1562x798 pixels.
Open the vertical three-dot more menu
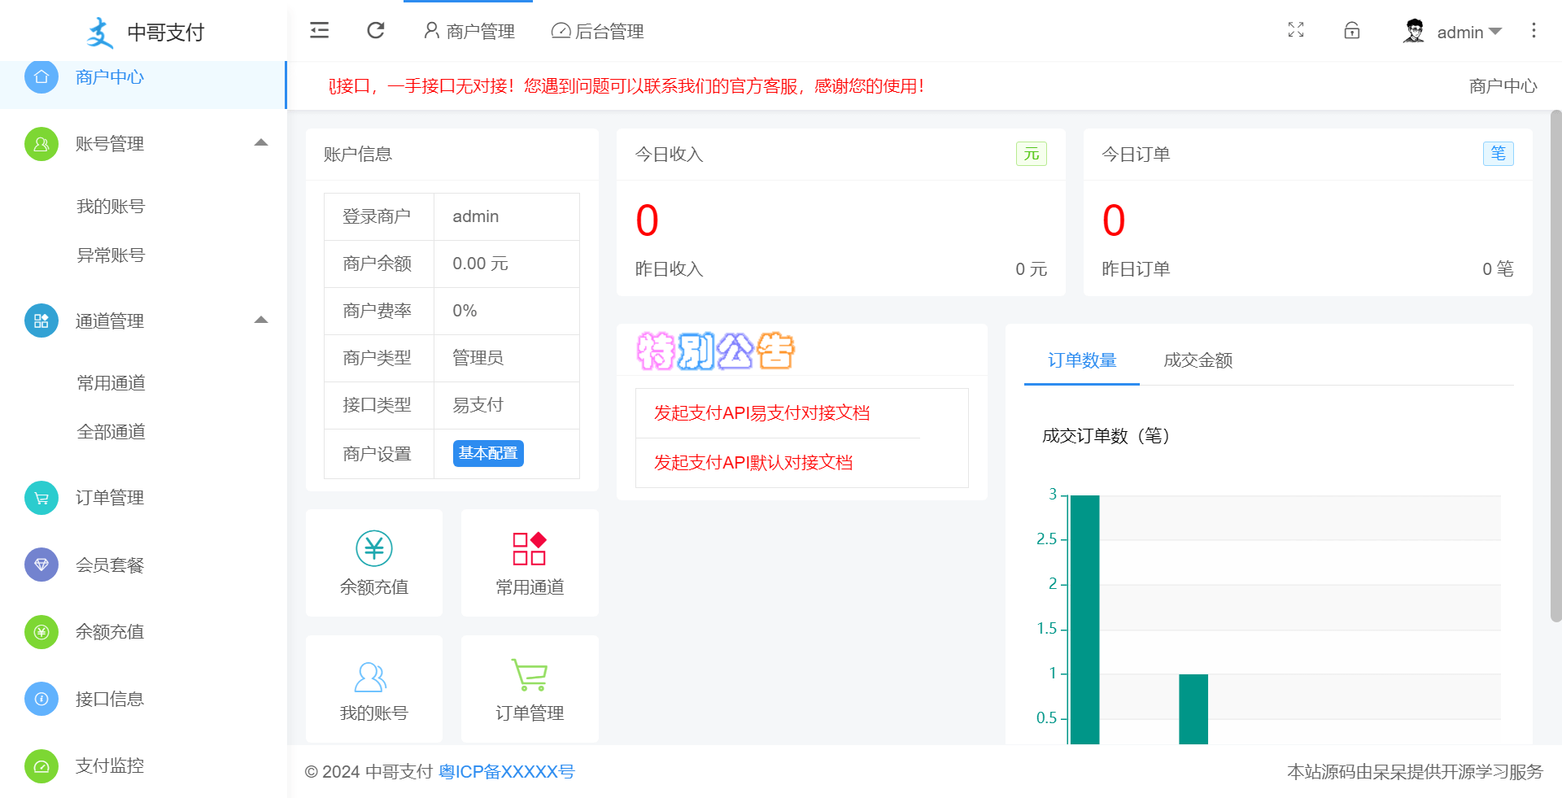point(1534,31)
